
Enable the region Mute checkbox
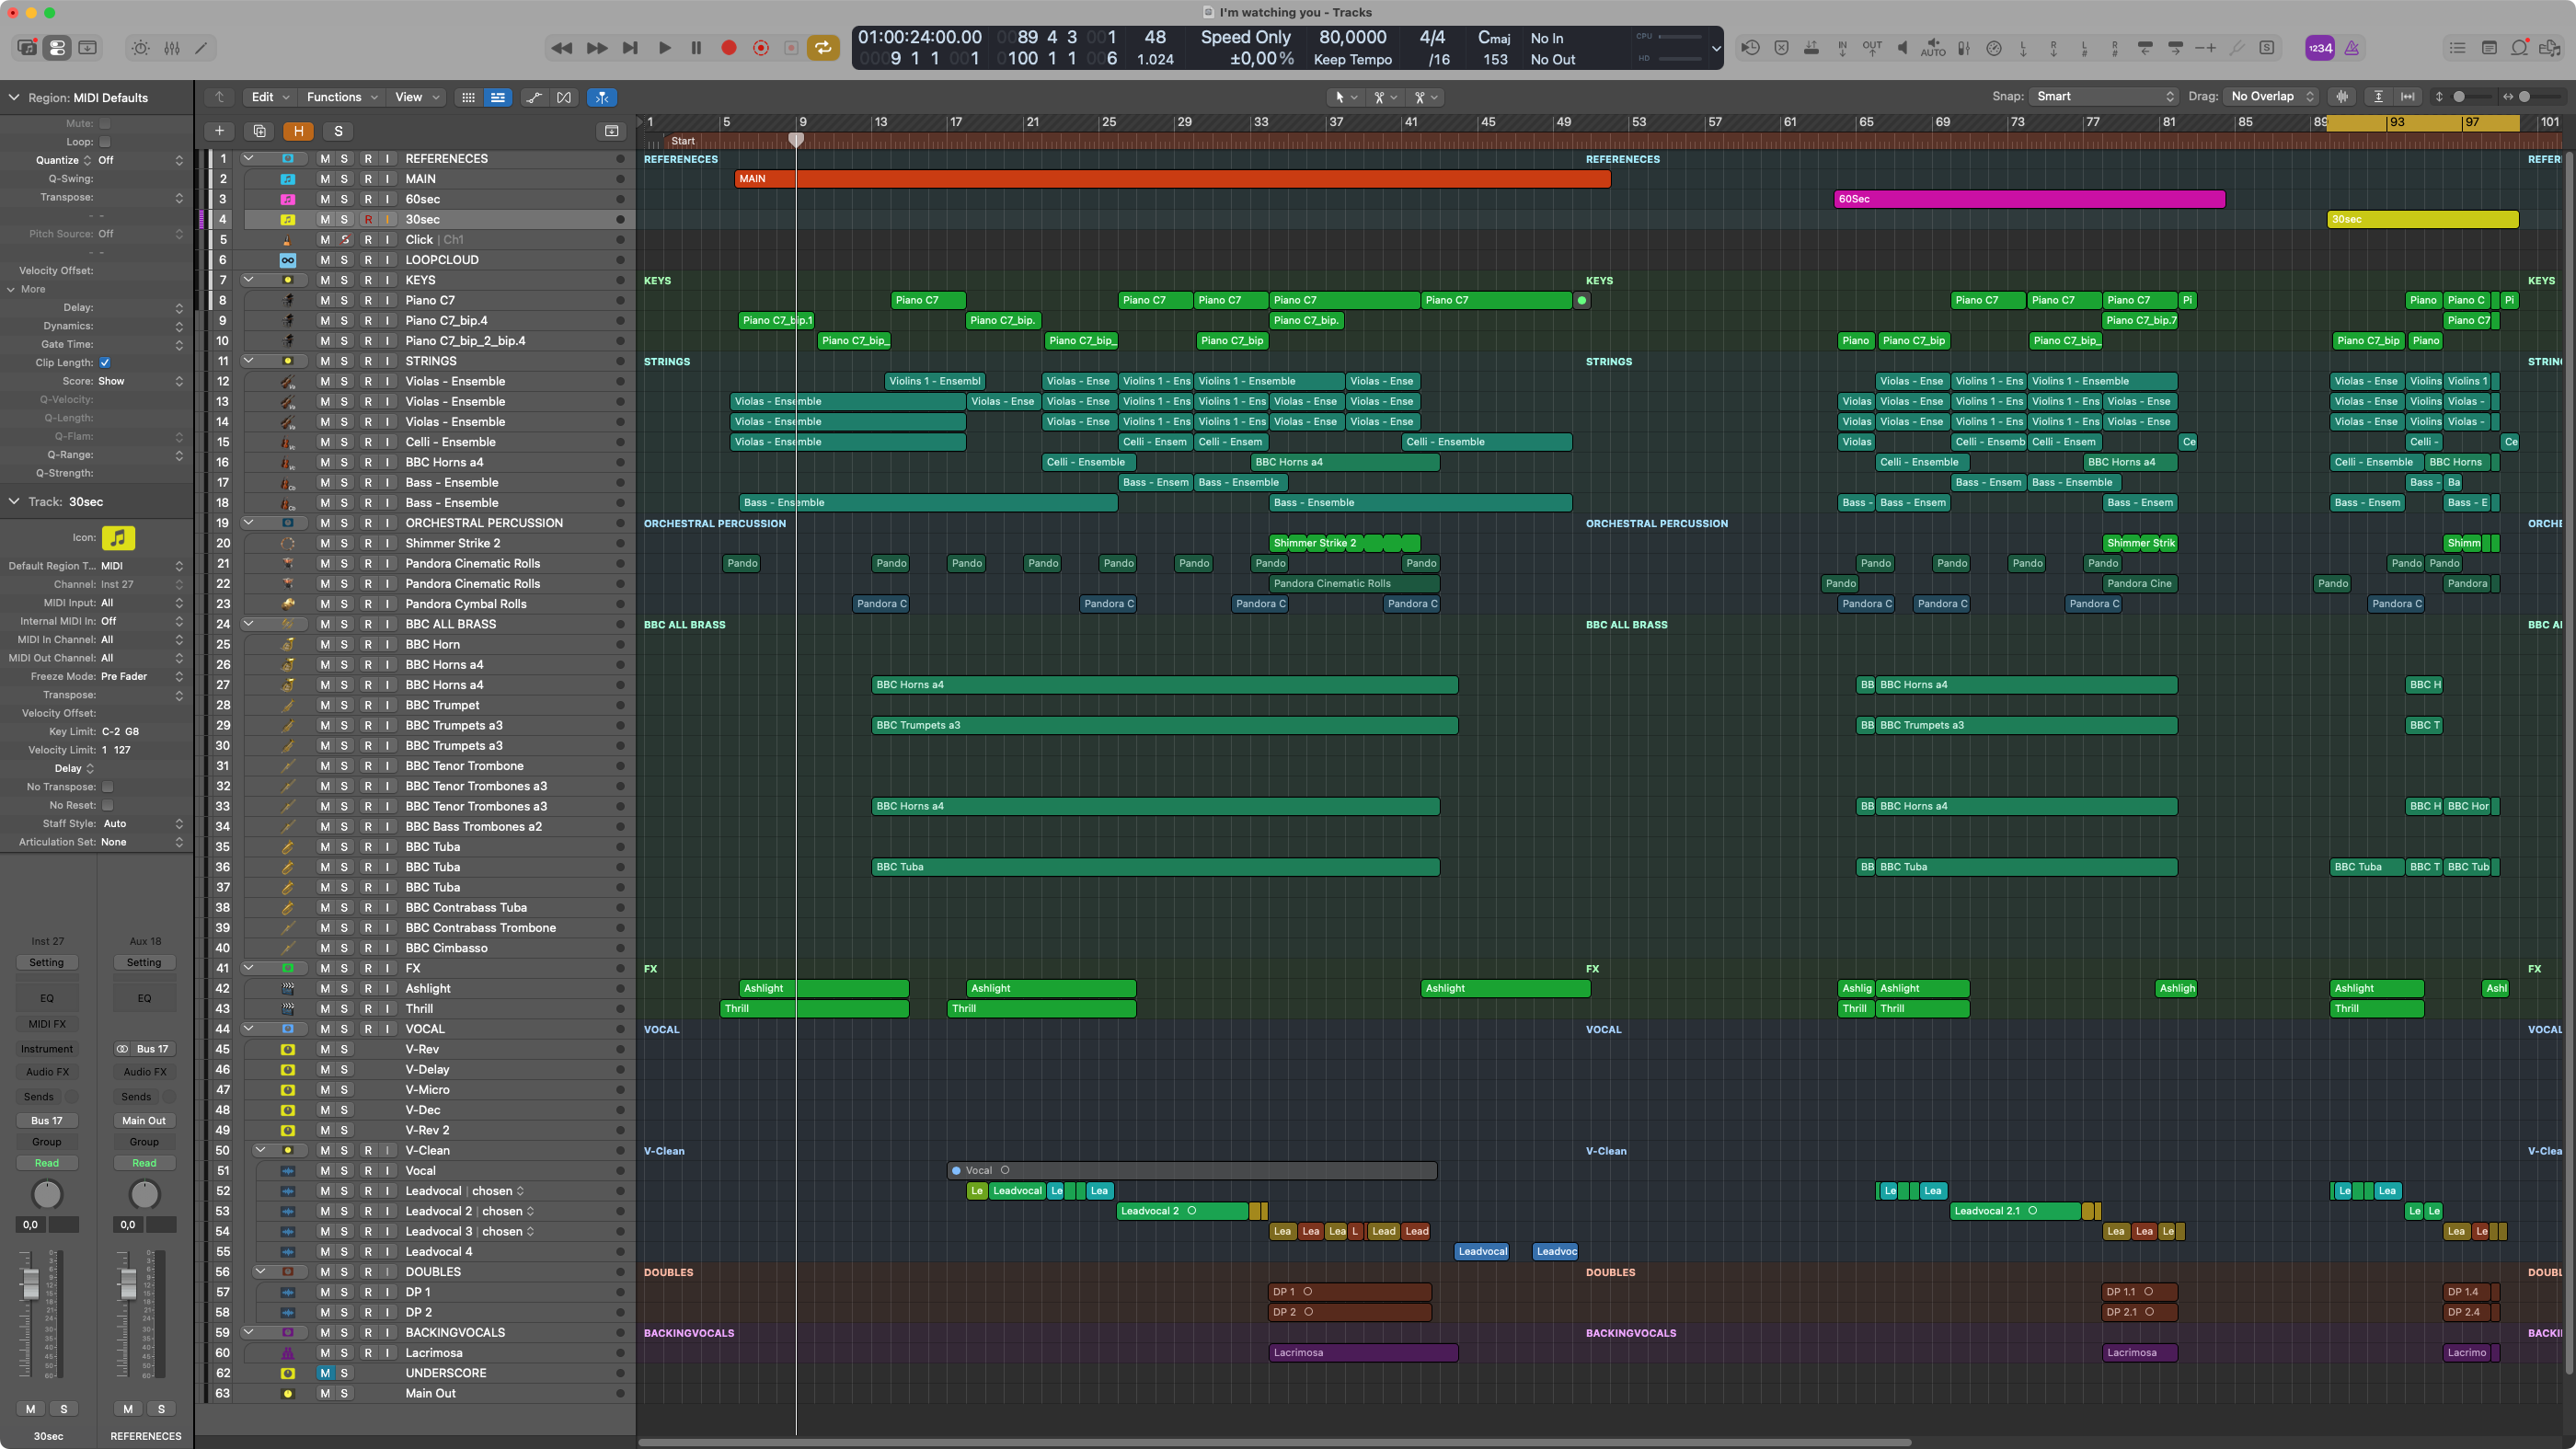coord(105,123)
